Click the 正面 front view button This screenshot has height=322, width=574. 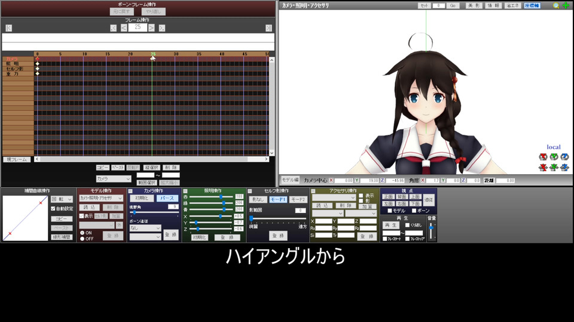pos(389,197)
